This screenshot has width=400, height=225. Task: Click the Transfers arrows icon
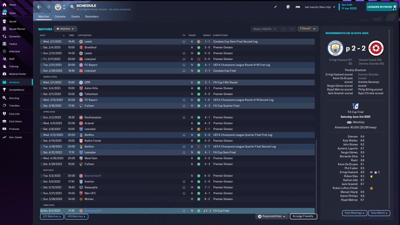[x=4, y=106]
